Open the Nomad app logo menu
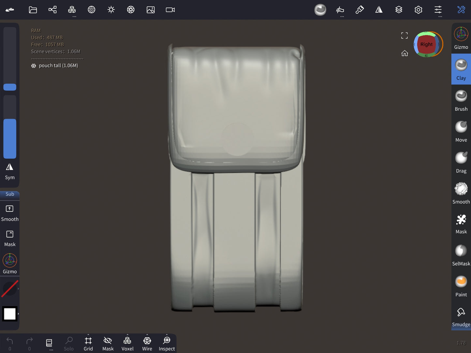This screenshot has height=353, width=471. 10,10
